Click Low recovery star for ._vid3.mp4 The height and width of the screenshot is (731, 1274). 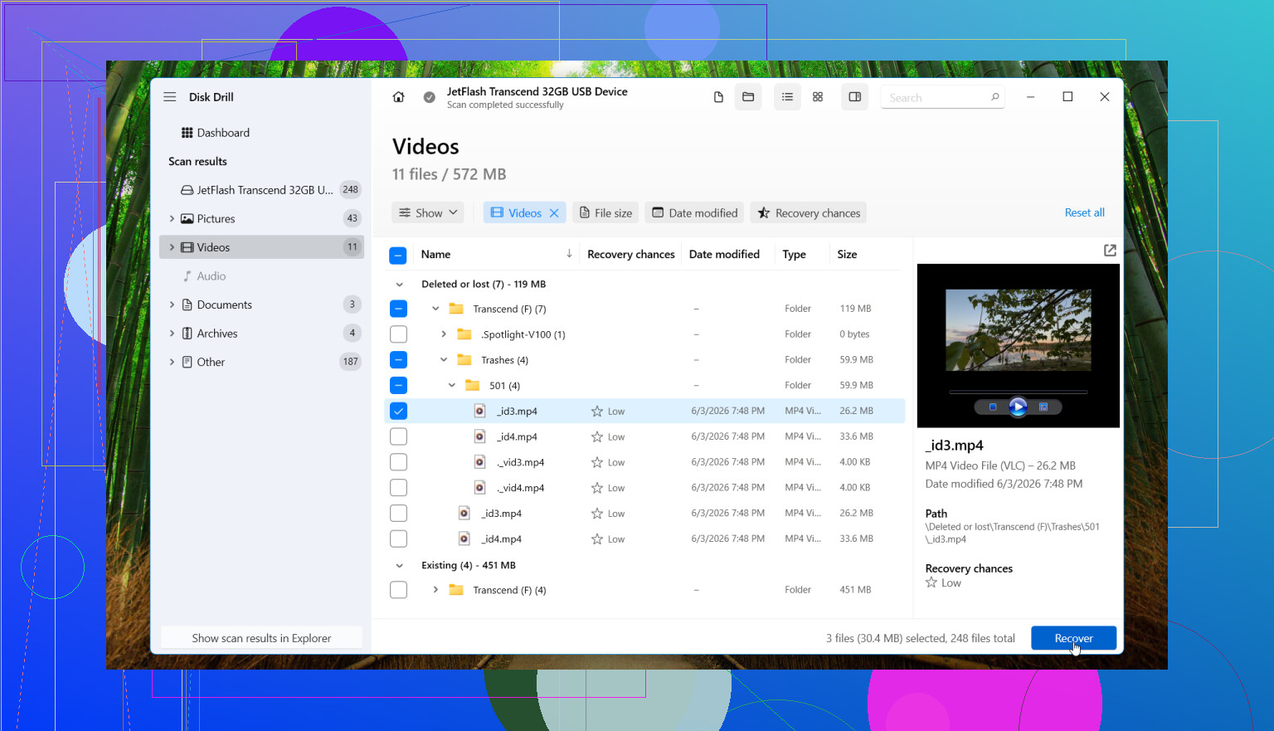(x=597, y=462)
